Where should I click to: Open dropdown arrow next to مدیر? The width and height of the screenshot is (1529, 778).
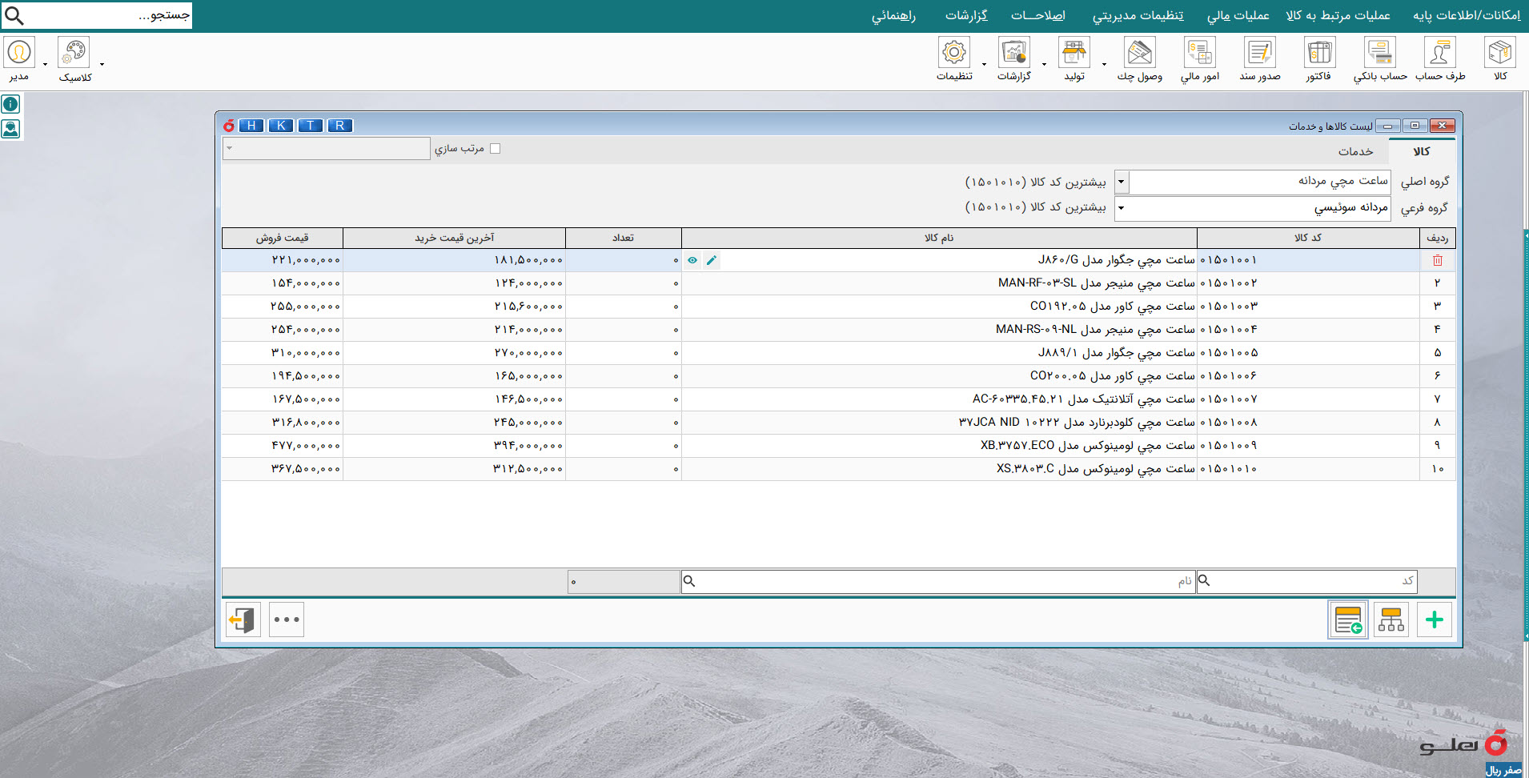point(45,64)
